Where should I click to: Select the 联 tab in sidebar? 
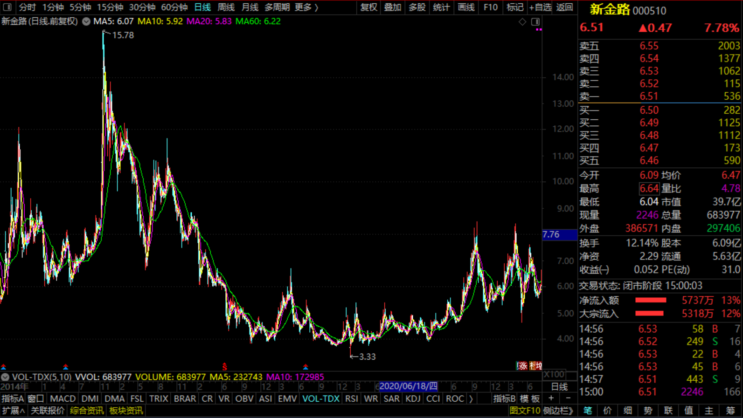(x=668, y=411)
